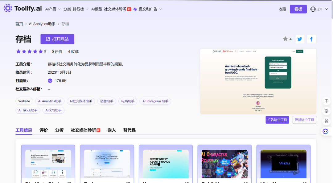Click the 打开网站 button

(57, 39)
